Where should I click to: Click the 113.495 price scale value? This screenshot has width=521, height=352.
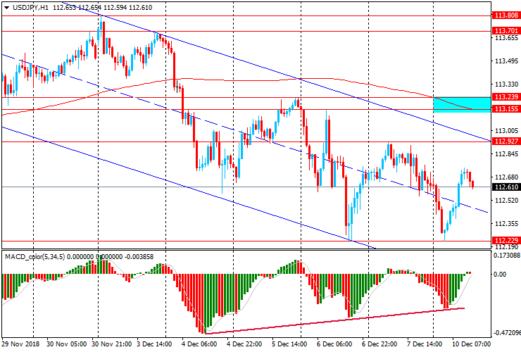pyautogui.click(x=506, y=61)
